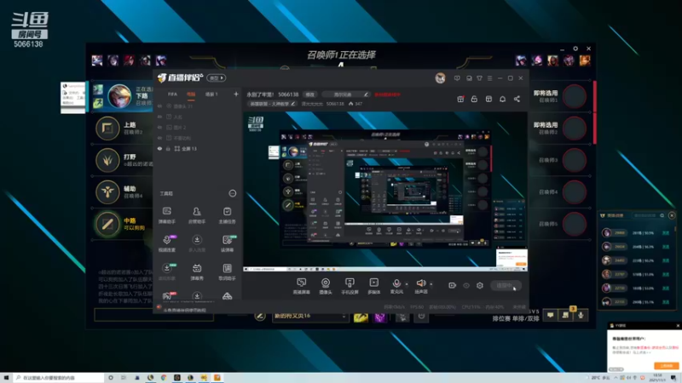
Task: Click the message icon next to the avatar
Action: tap(457, 78)
